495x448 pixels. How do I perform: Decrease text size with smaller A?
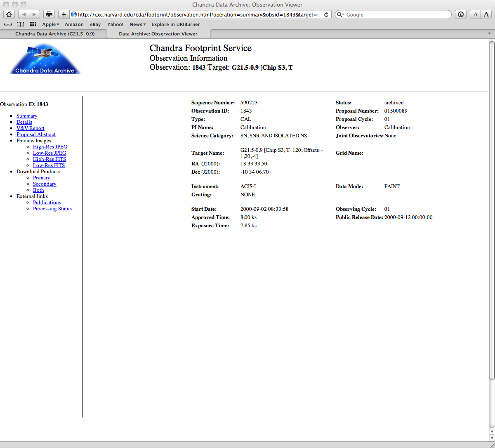click(476, 14)
